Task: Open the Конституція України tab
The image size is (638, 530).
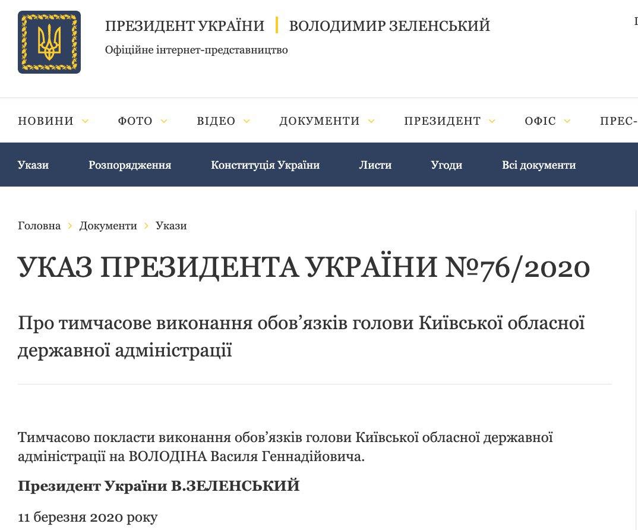Action: 265,165
